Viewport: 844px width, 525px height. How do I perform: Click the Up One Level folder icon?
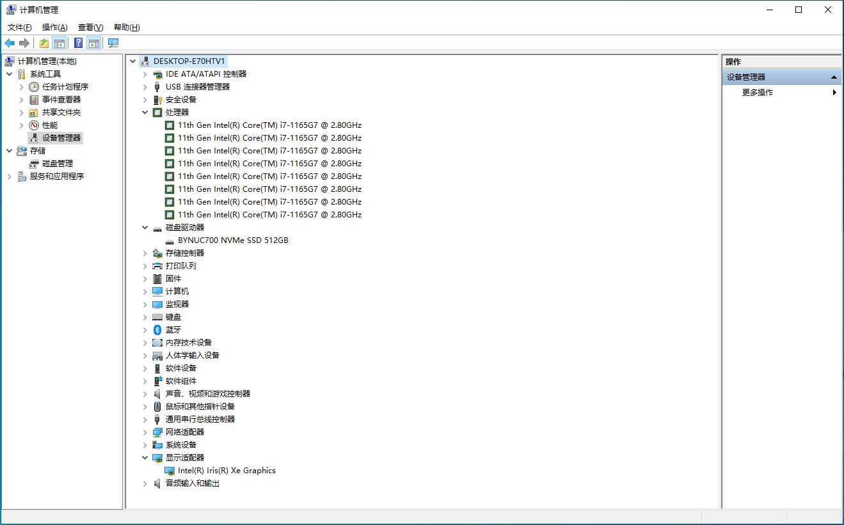pyautogui.click(x=44, y=43)
